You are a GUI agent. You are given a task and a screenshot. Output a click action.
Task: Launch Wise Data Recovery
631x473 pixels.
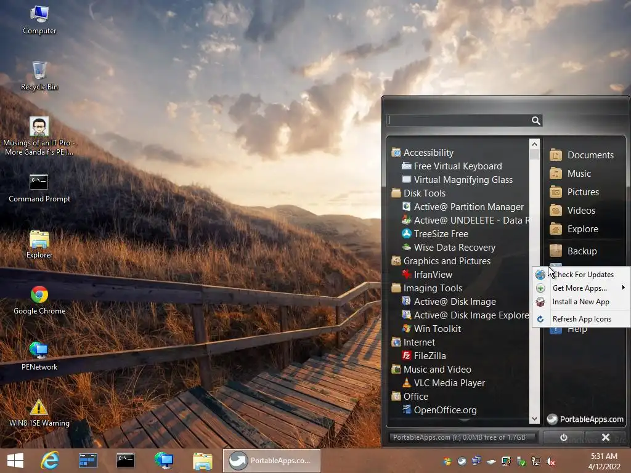(x=449, y=248)
